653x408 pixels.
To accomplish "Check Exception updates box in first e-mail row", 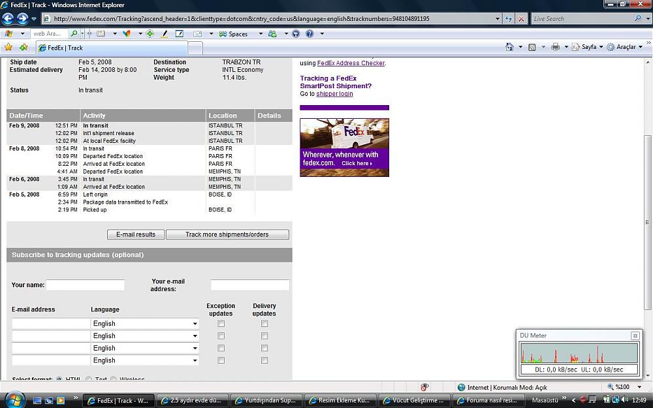I will [x=221, y=324].
